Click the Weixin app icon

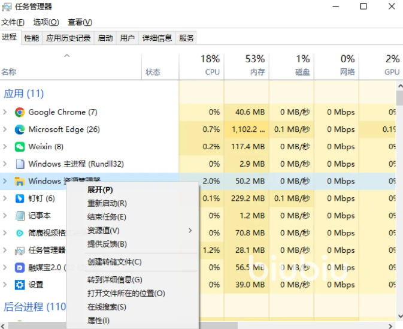pyautogui.click(x=20, y=147)
